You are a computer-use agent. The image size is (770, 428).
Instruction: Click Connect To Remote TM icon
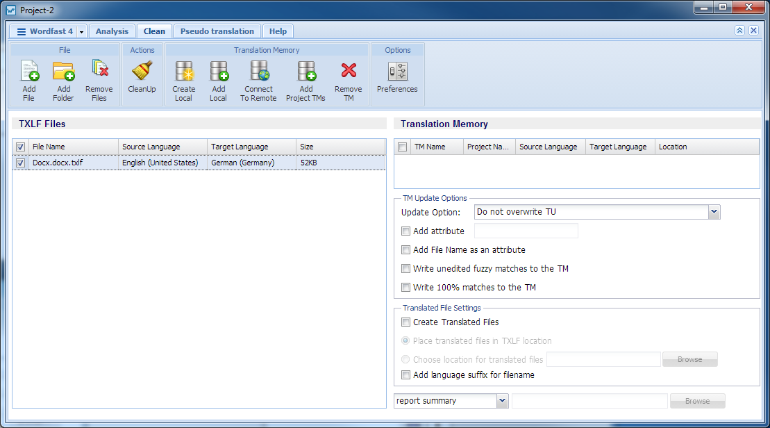coord(259,70)
